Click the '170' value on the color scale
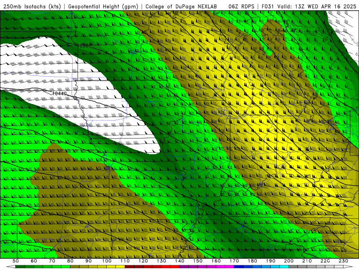359x269 pixels. (x=234, y=261)
